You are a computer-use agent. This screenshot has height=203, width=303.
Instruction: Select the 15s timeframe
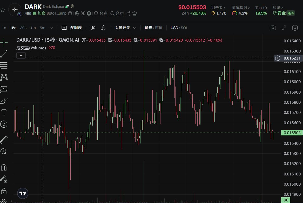click(x=13, y=28)
